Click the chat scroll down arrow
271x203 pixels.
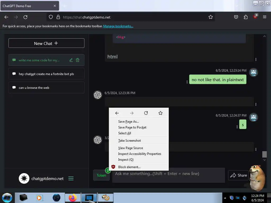[264, 160]
